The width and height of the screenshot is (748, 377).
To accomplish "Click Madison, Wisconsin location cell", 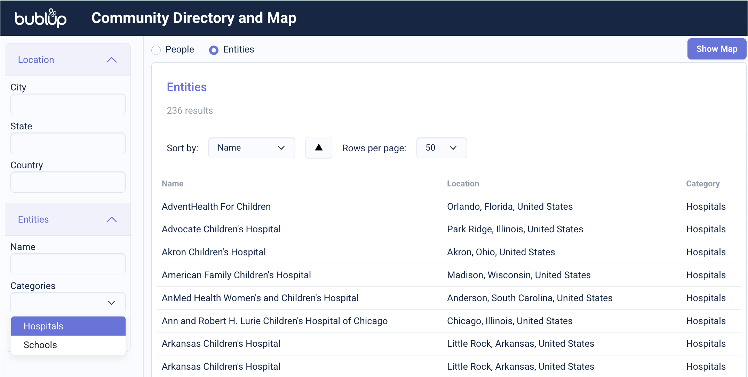I will pyautogui.click(x=519, y=275).
